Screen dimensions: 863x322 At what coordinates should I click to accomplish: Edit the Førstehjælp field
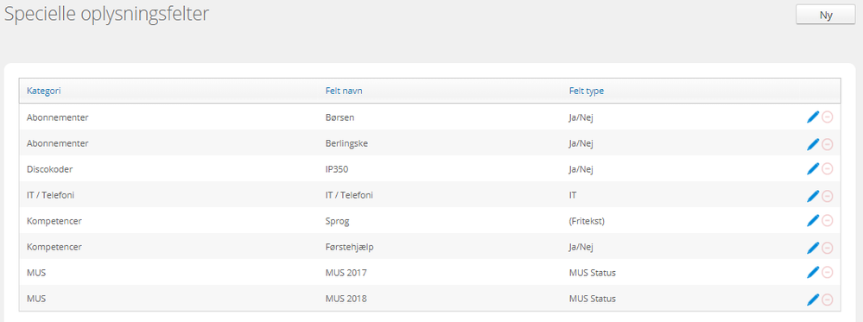813,248
